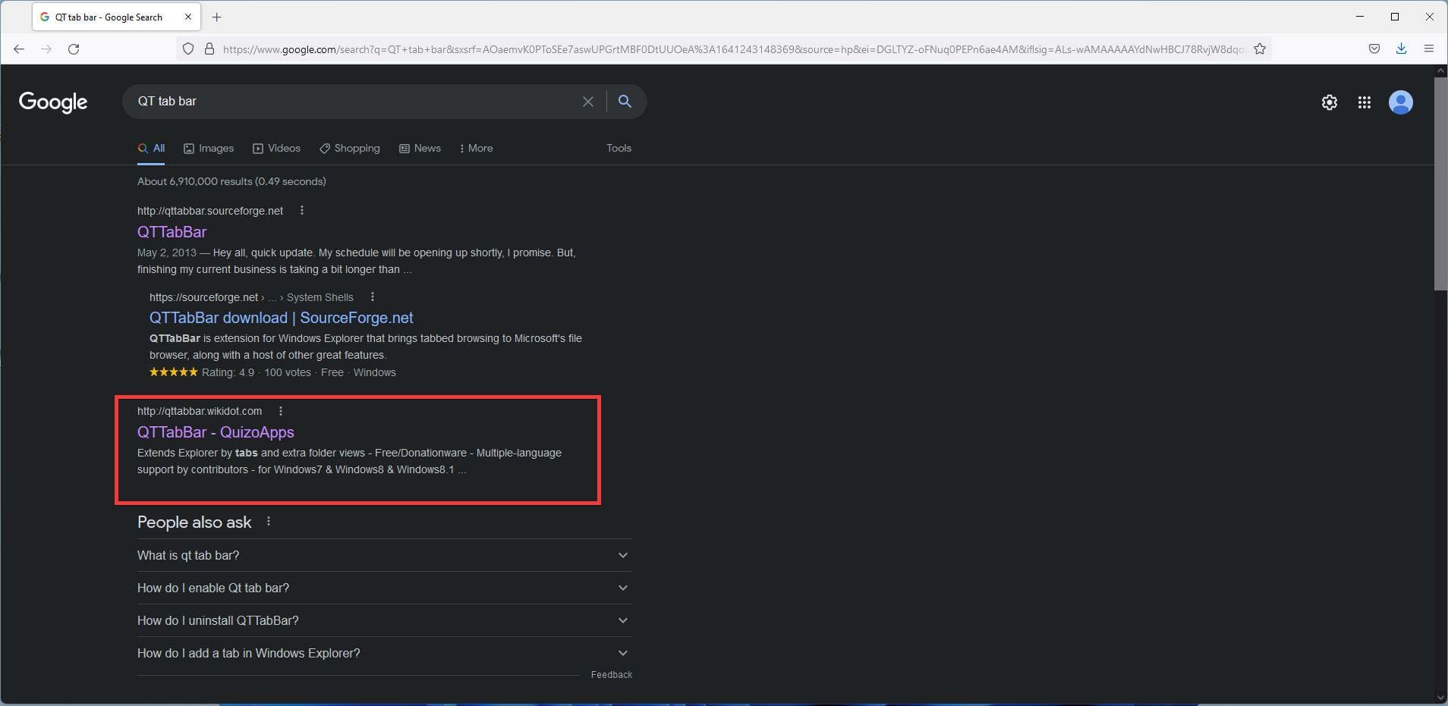
Task: Bookmark this page with star icon
Action: point(1260,49)
